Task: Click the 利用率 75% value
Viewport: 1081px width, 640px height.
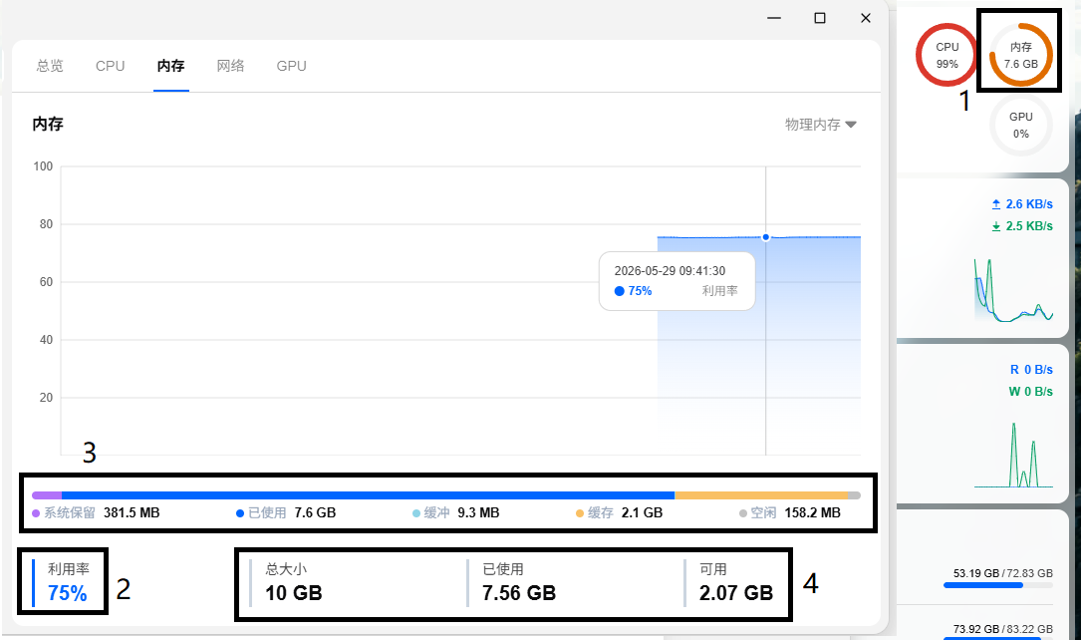Action: point(68,593)
